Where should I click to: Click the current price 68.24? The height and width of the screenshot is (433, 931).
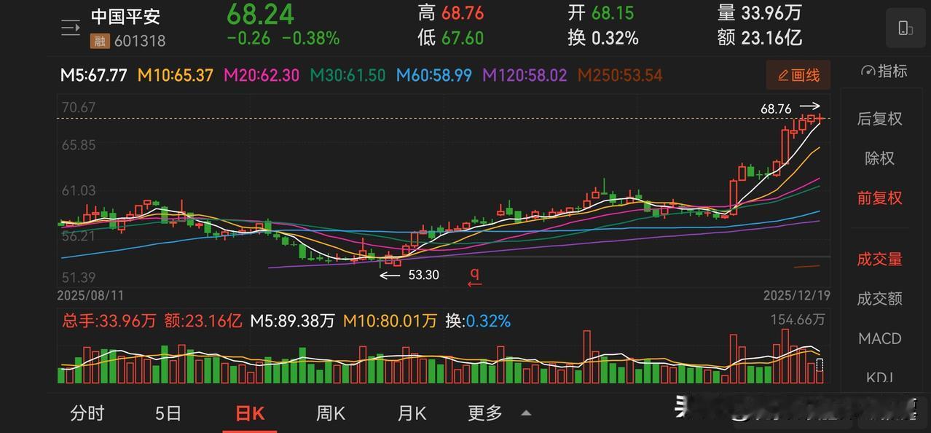[x=260, y=14]
